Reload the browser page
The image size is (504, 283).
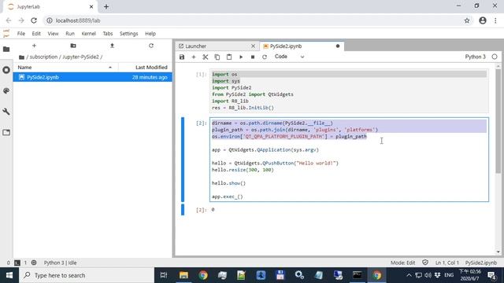click(x=34, y=20)
